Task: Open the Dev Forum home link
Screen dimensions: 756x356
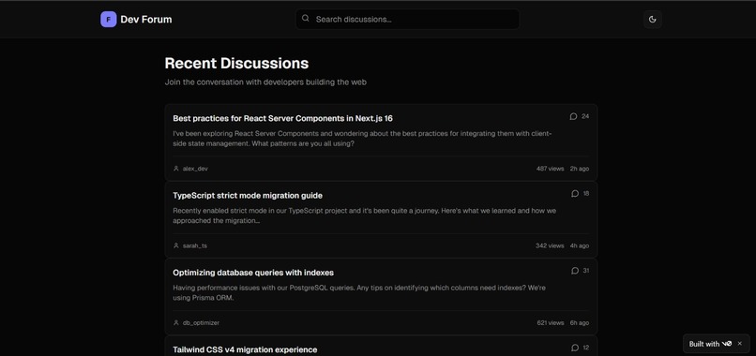Action: pyautogui.click(x=136, y=20)
